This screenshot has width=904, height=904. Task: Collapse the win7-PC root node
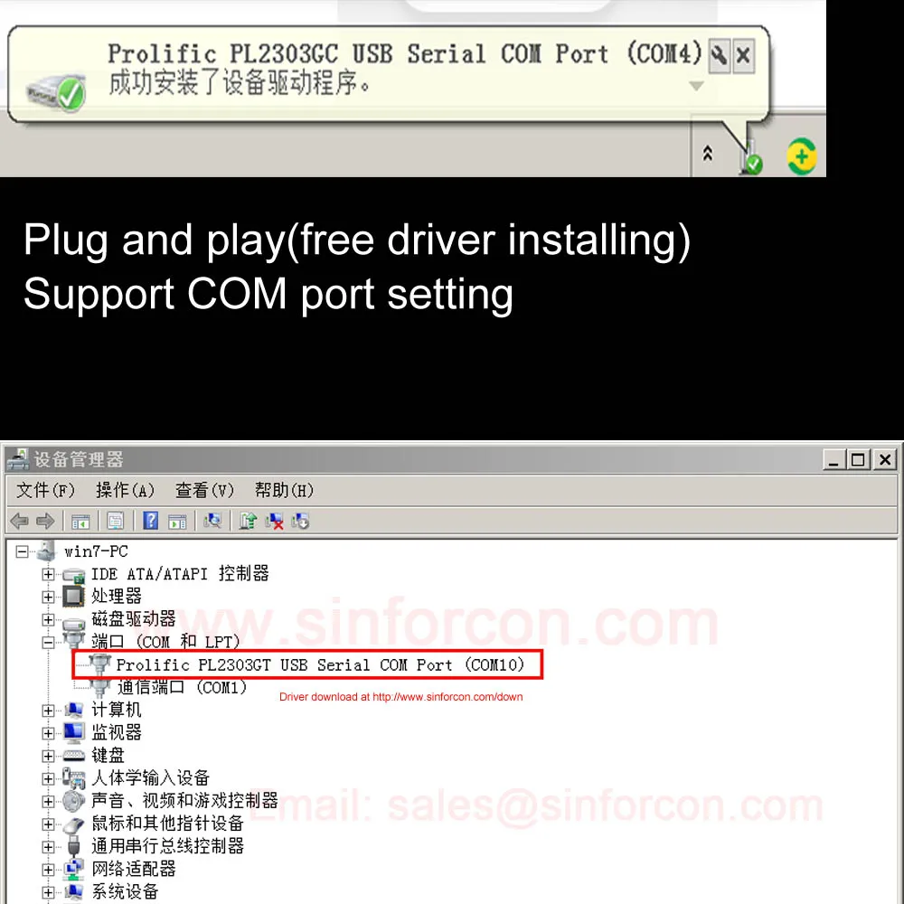click(22, 551)
